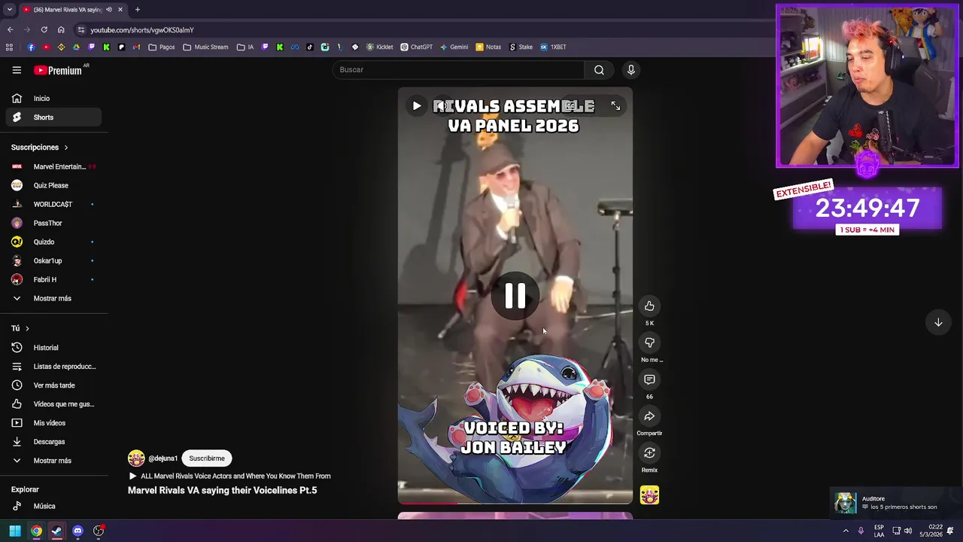Open Inicio in the sidebar

tap(54, 99)
